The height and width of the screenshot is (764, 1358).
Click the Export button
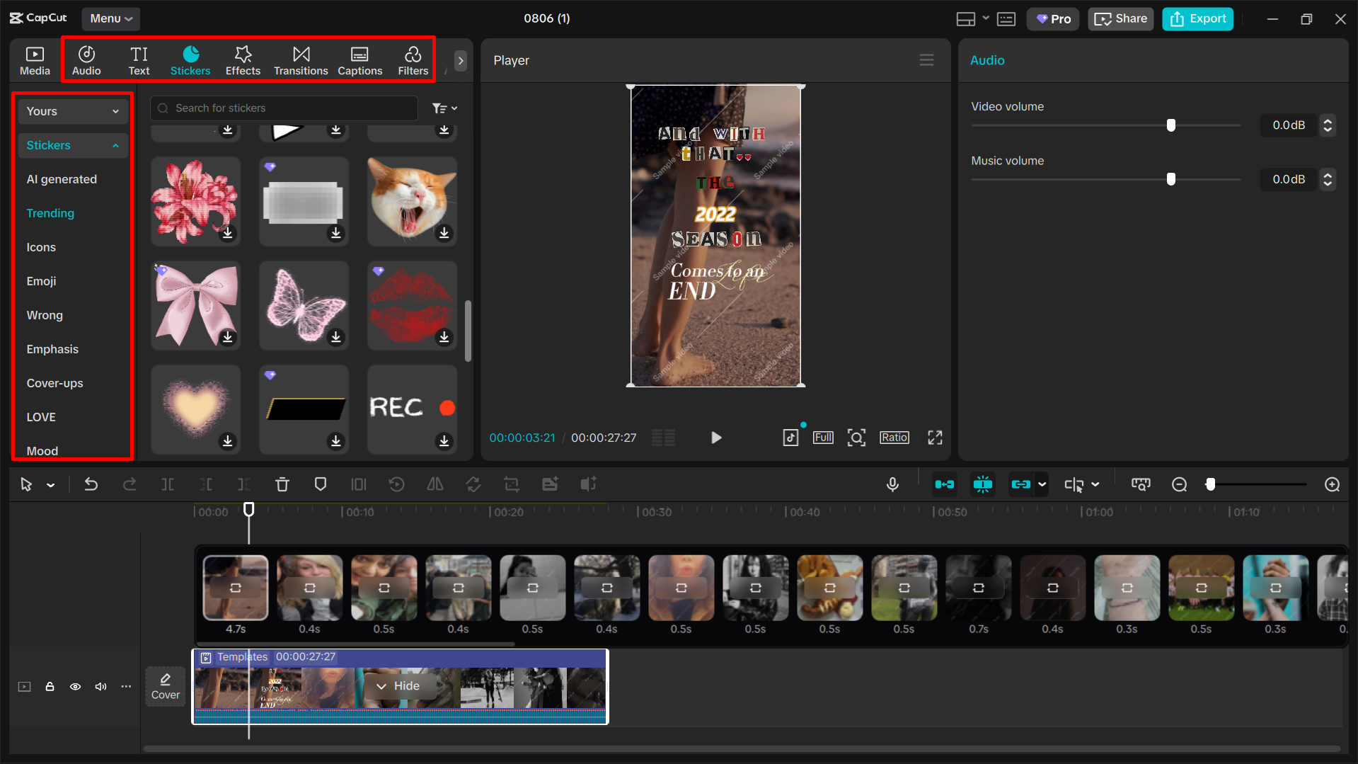(x=1197, y=18)
